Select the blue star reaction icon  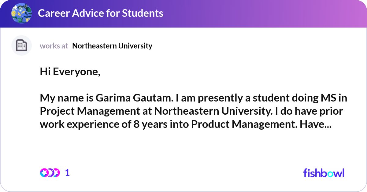pos(44,173)
